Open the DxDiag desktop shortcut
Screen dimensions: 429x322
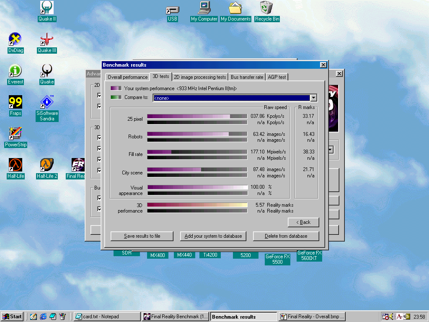coord(16,40)
